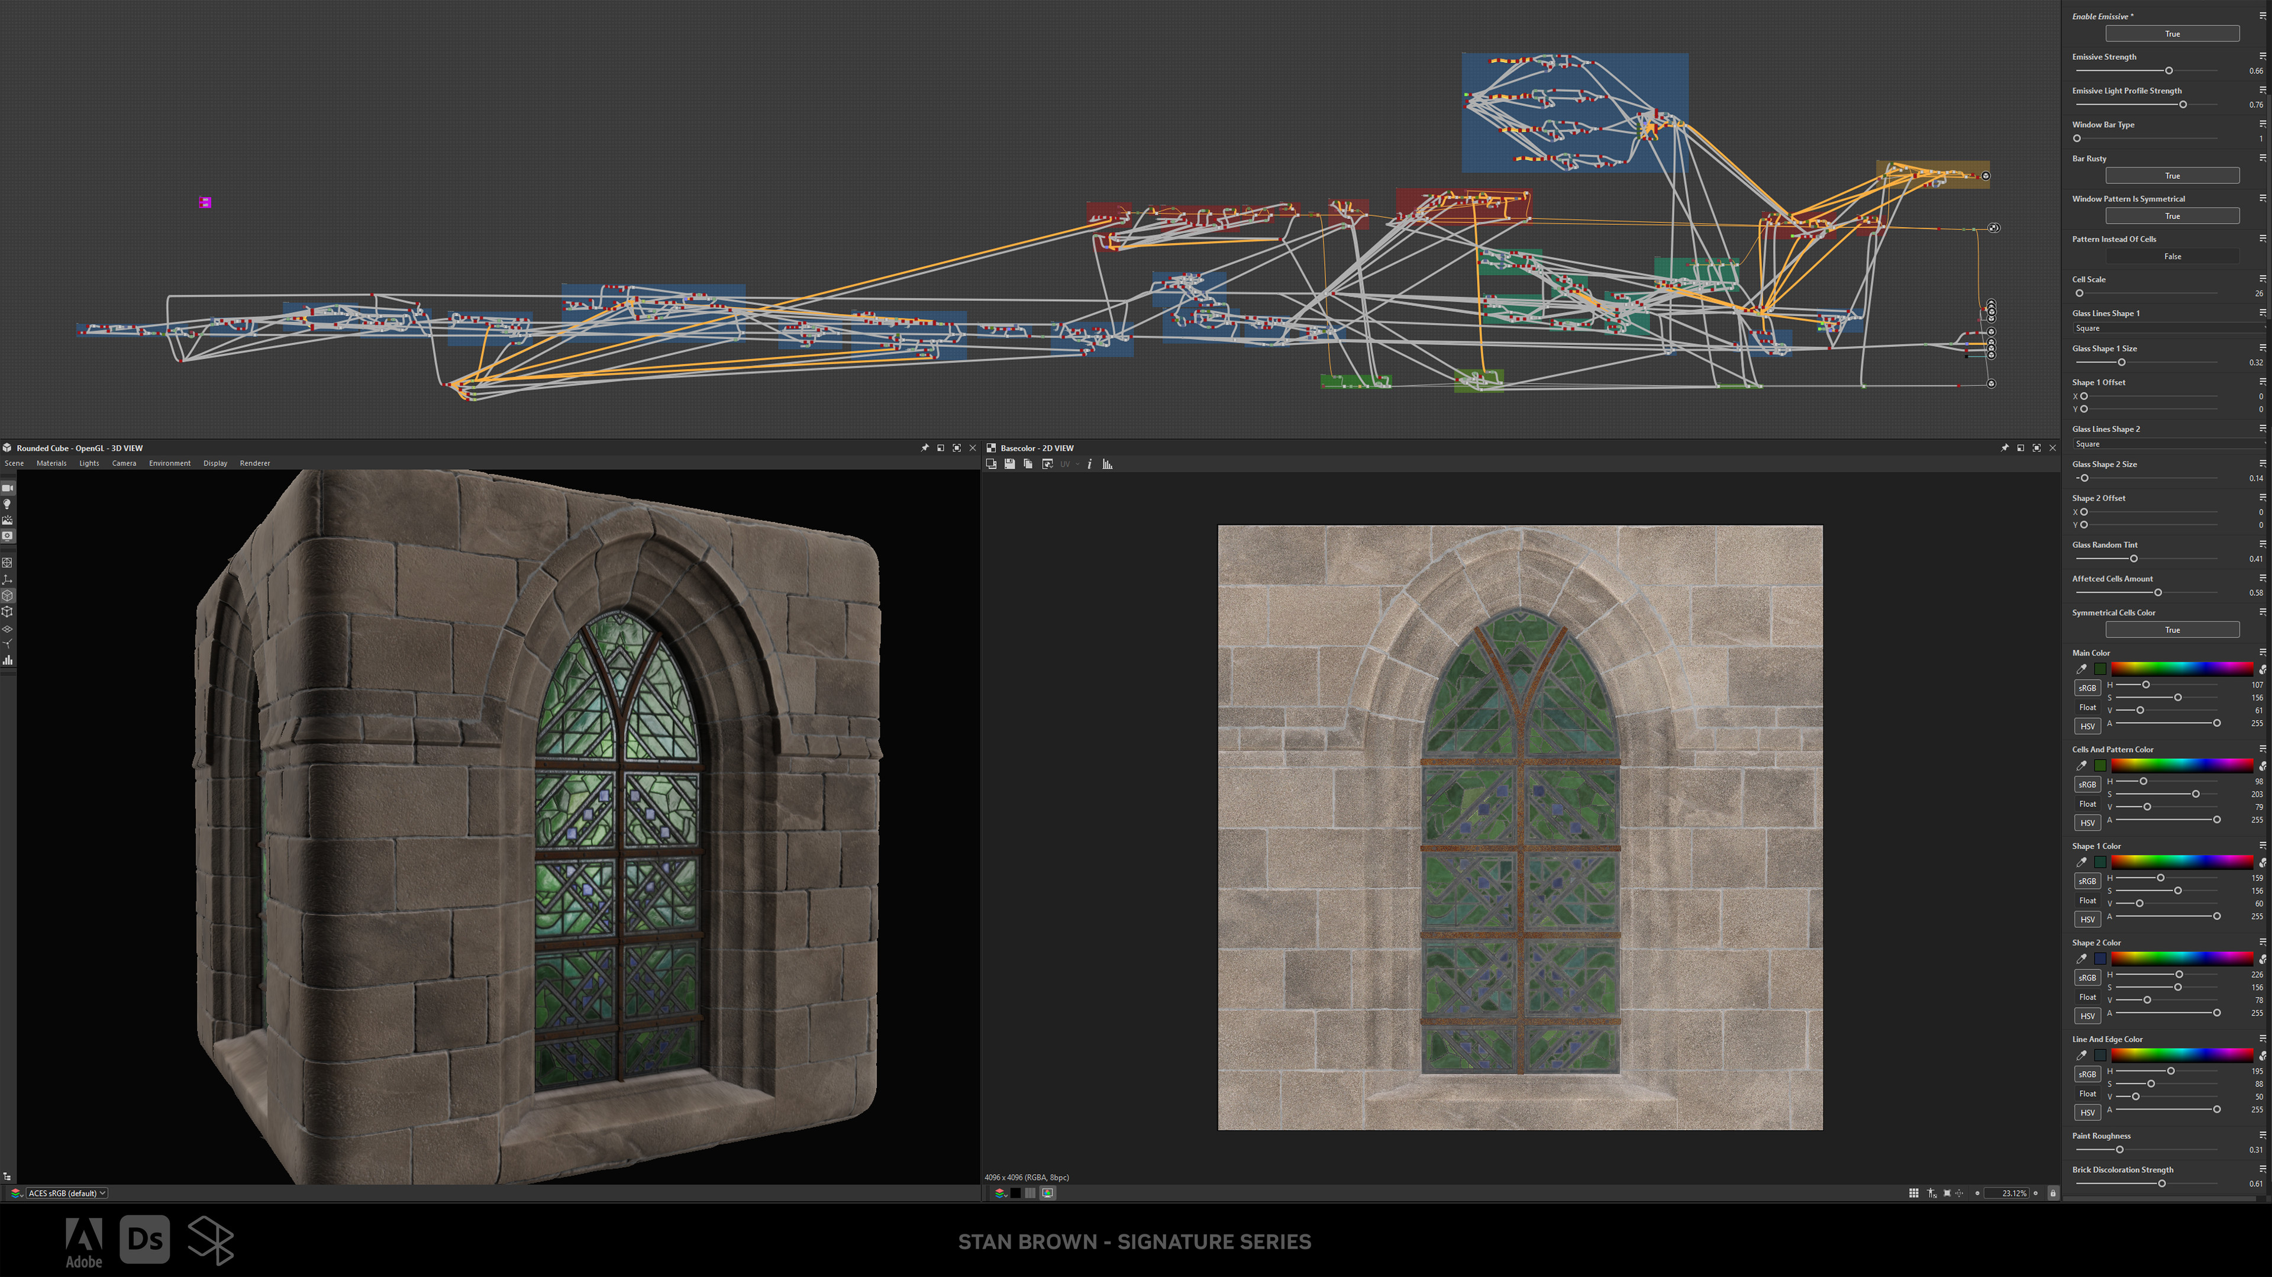The width and height of the screenshot is (2272, 1277).
Task: Open the Environment menu in 3D view
Action: pyautogui.click(x=169, y=463)
